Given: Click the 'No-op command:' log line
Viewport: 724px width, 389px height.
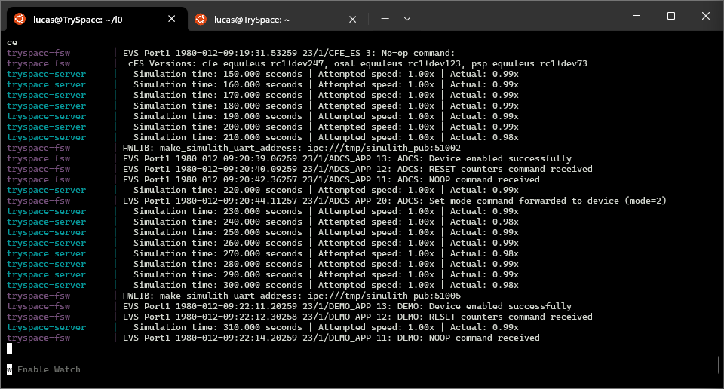Looking at the screenshot, I should click(289, 53).
